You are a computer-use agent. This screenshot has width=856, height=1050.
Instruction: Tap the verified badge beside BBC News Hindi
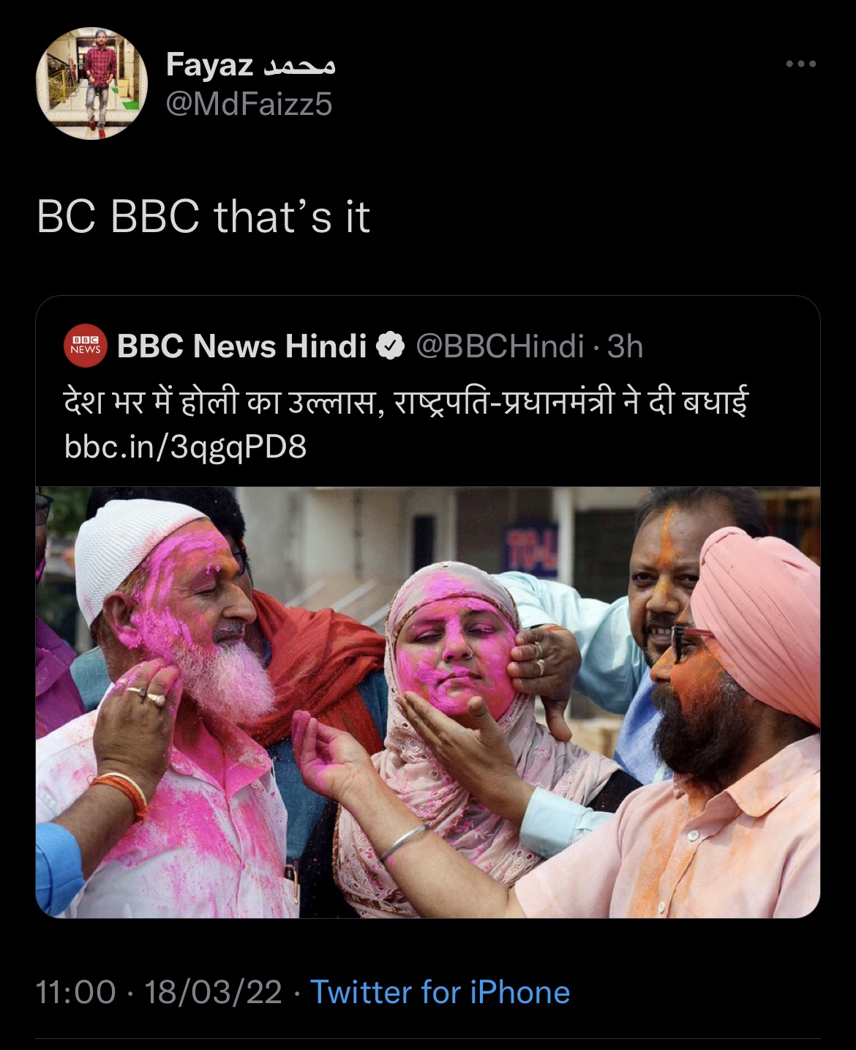pos(391,346)
